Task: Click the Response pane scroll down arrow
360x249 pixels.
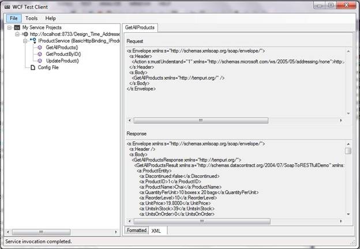Action: (348, 214)
